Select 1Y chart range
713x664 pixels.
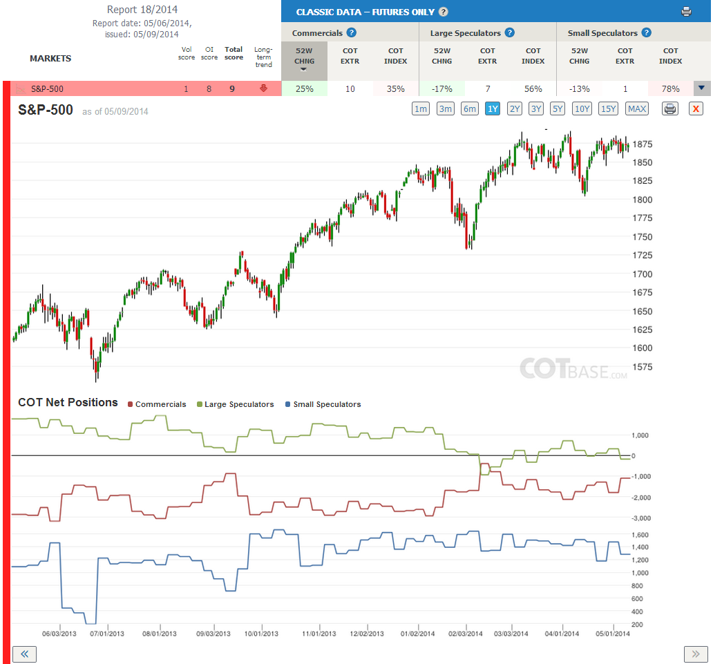pyautogui.click(x=493, y=109)
